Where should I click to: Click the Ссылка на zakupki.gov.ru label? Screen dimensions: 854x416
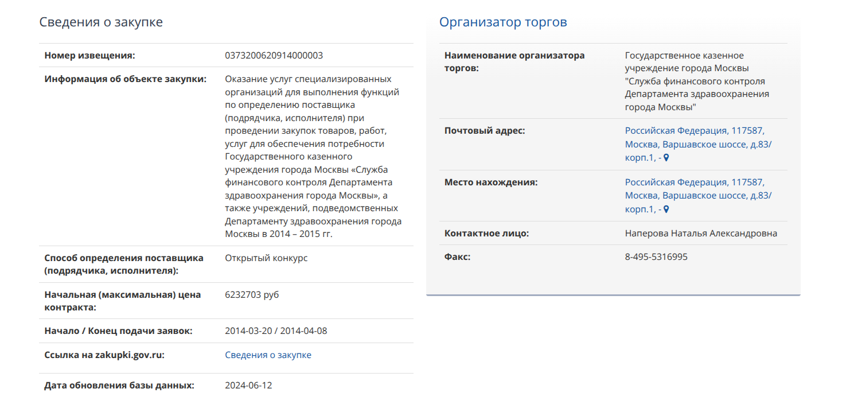click(x=104, y=355)
